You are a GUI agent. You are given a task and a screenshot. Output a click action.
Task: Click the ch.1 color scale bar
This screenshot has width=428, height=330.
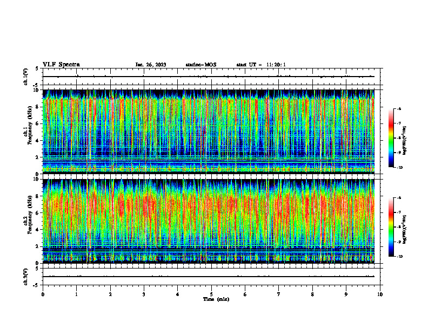(391, 138)
